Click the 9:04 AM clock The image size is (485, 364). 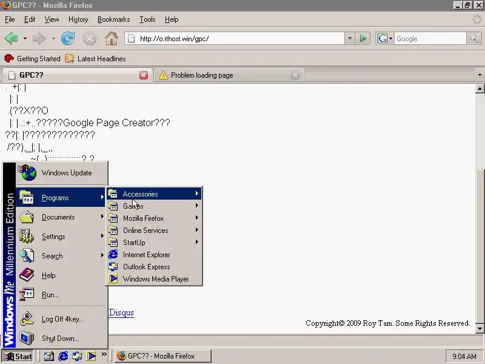tap(464, 356)
